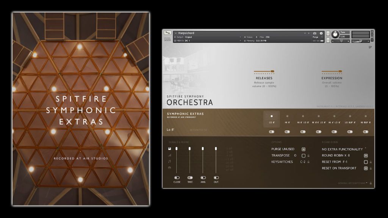
Task: Click the Amb. mic fader handle
Action: 203,148
